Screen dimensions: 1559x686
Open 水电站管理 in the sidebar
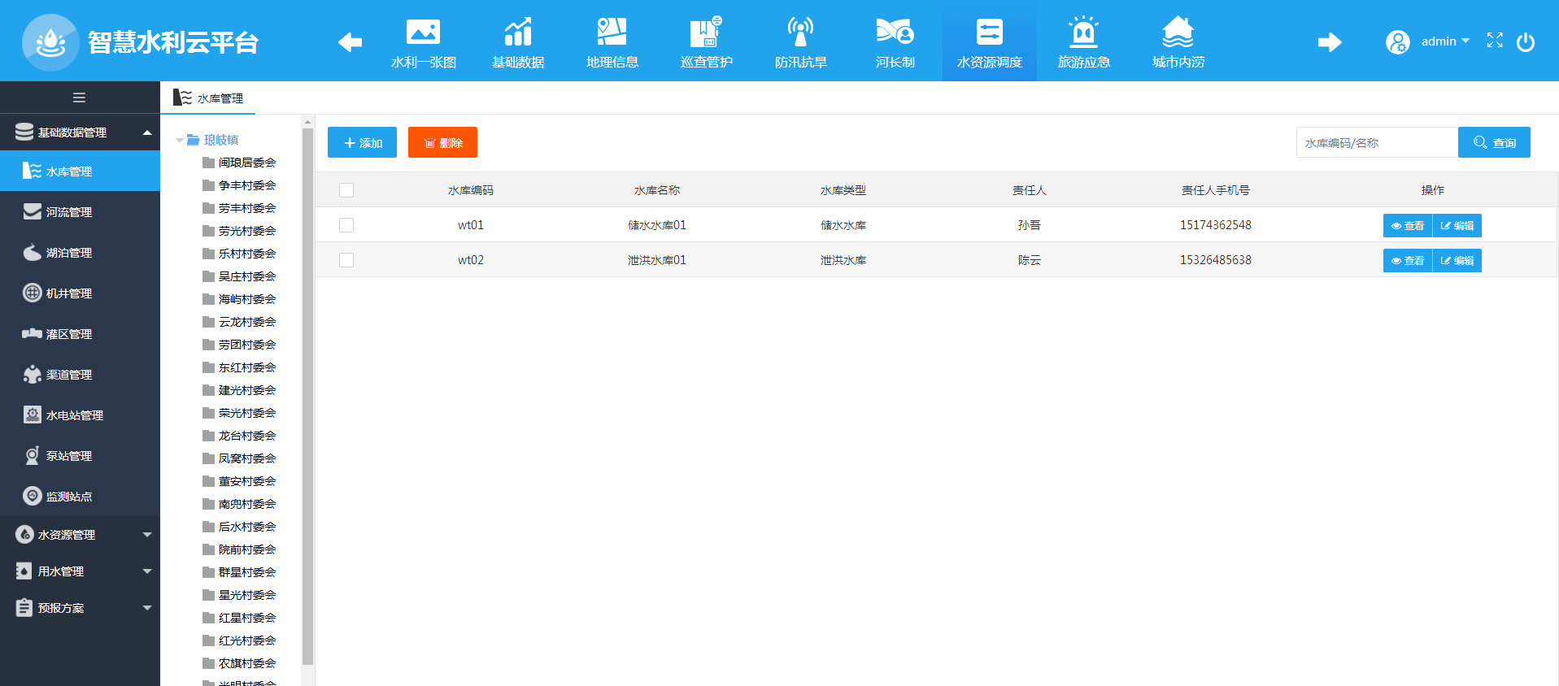tap(80, 415)
